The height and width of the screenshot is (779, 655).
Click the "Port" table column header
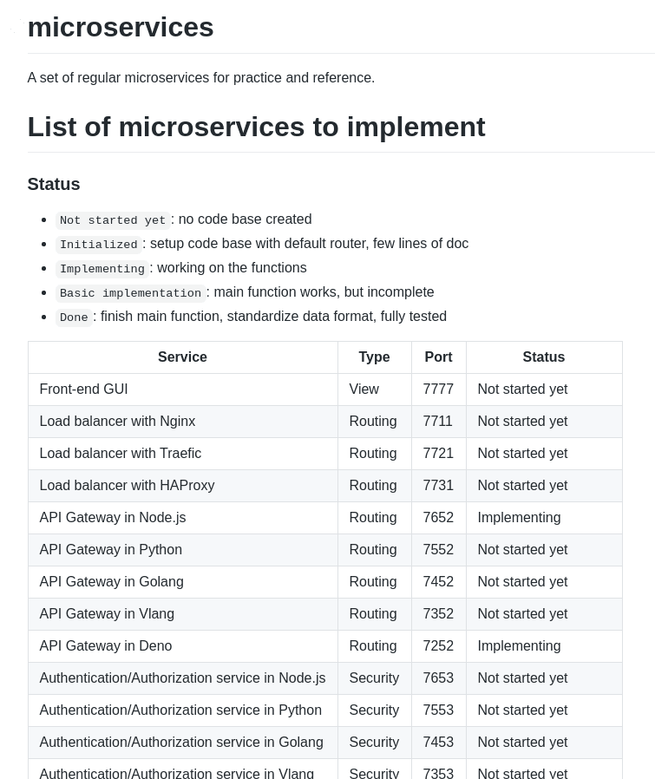438,357
